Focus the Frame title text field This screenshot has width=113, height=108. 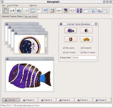tap(84, 58)
